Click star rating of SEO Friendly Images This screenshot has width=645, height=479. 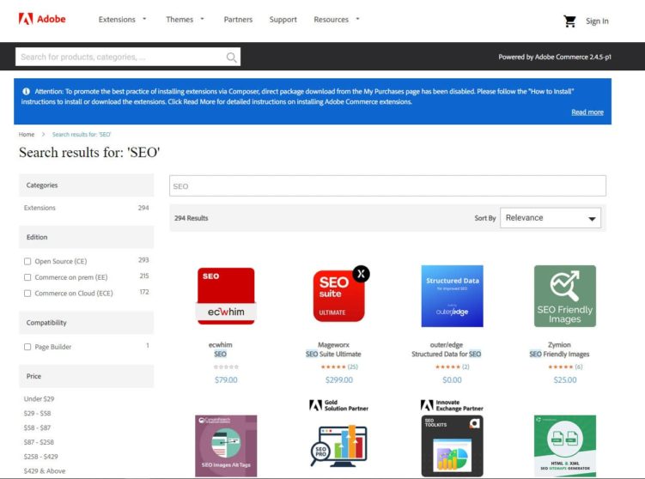pyautogui.click(x=561, y=367)
